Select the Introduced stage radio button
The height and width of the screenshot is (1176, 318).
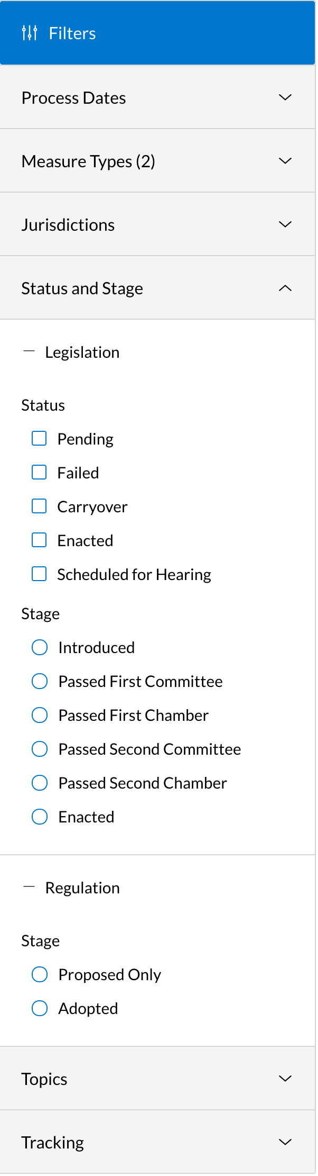pyautogui.click(x=40, y=647)
